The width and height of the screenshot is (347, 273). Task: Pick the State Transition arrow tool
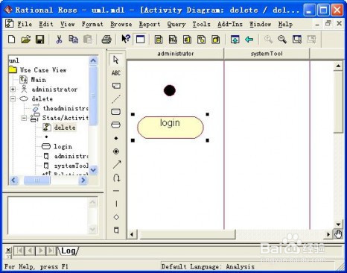coord(116,164)
